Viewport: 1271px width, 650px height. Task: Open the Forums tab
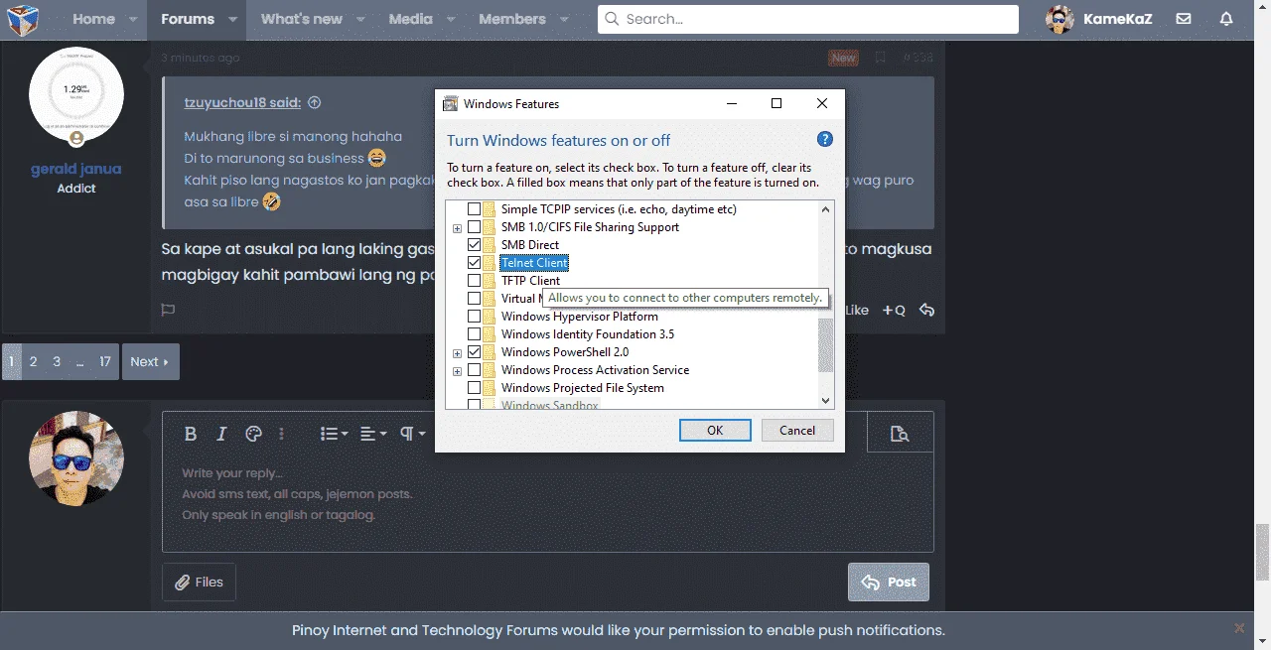(x=188, y=19)
